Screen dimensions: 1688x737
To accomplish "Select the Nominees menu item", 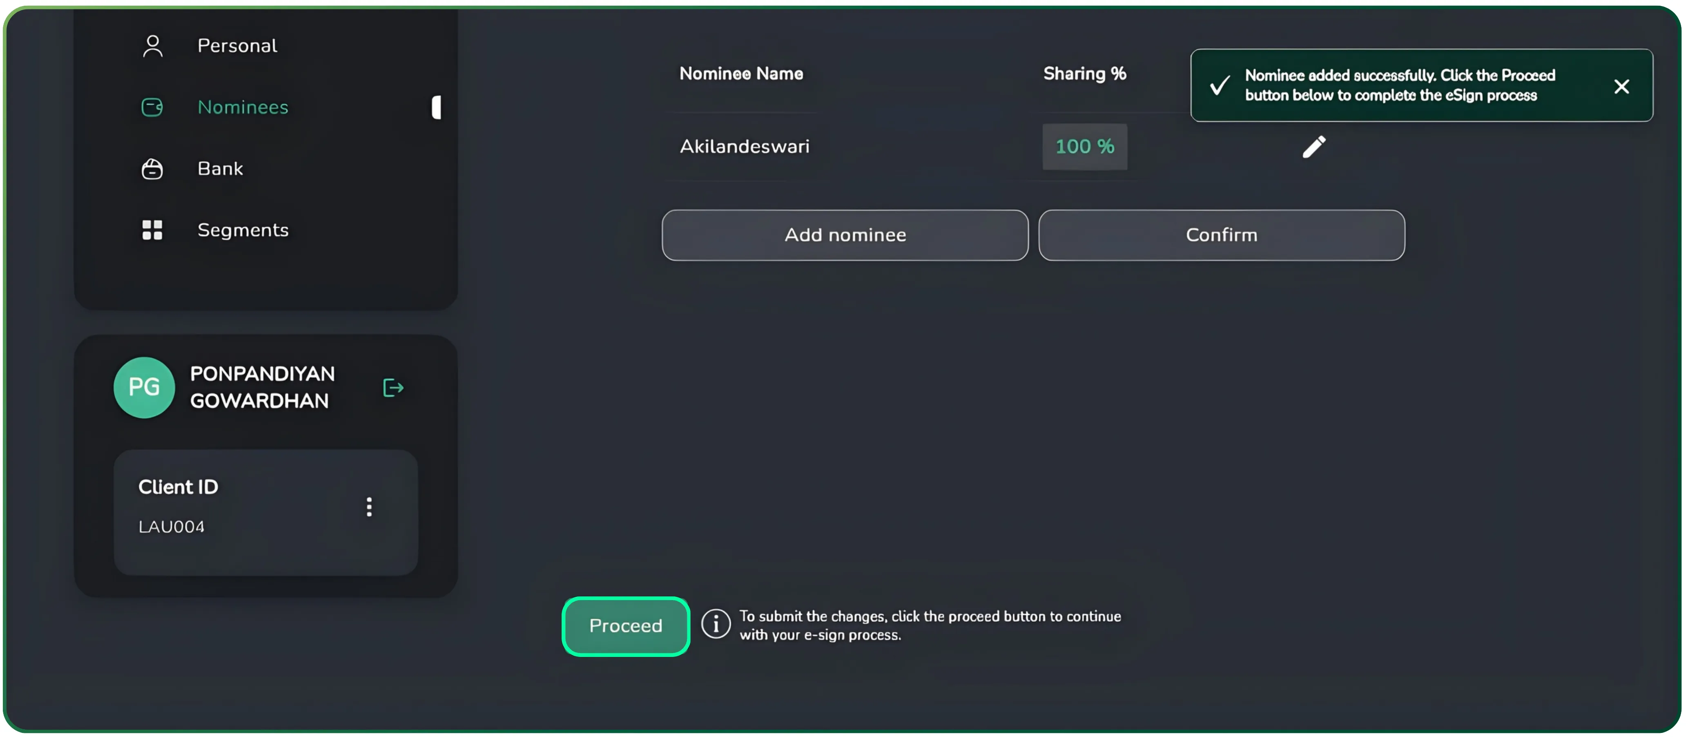I will tap(243, 107).
